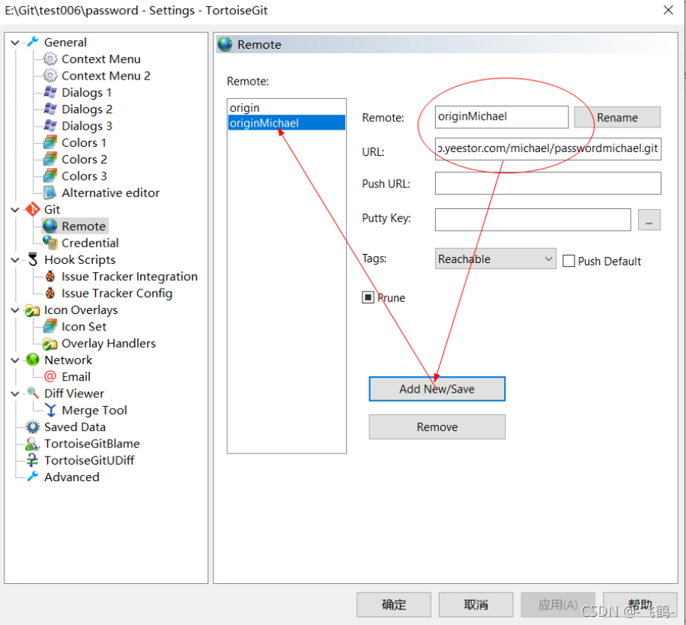
Task: Click the Icon Overlays folder icon
Action: pos(33,310)
